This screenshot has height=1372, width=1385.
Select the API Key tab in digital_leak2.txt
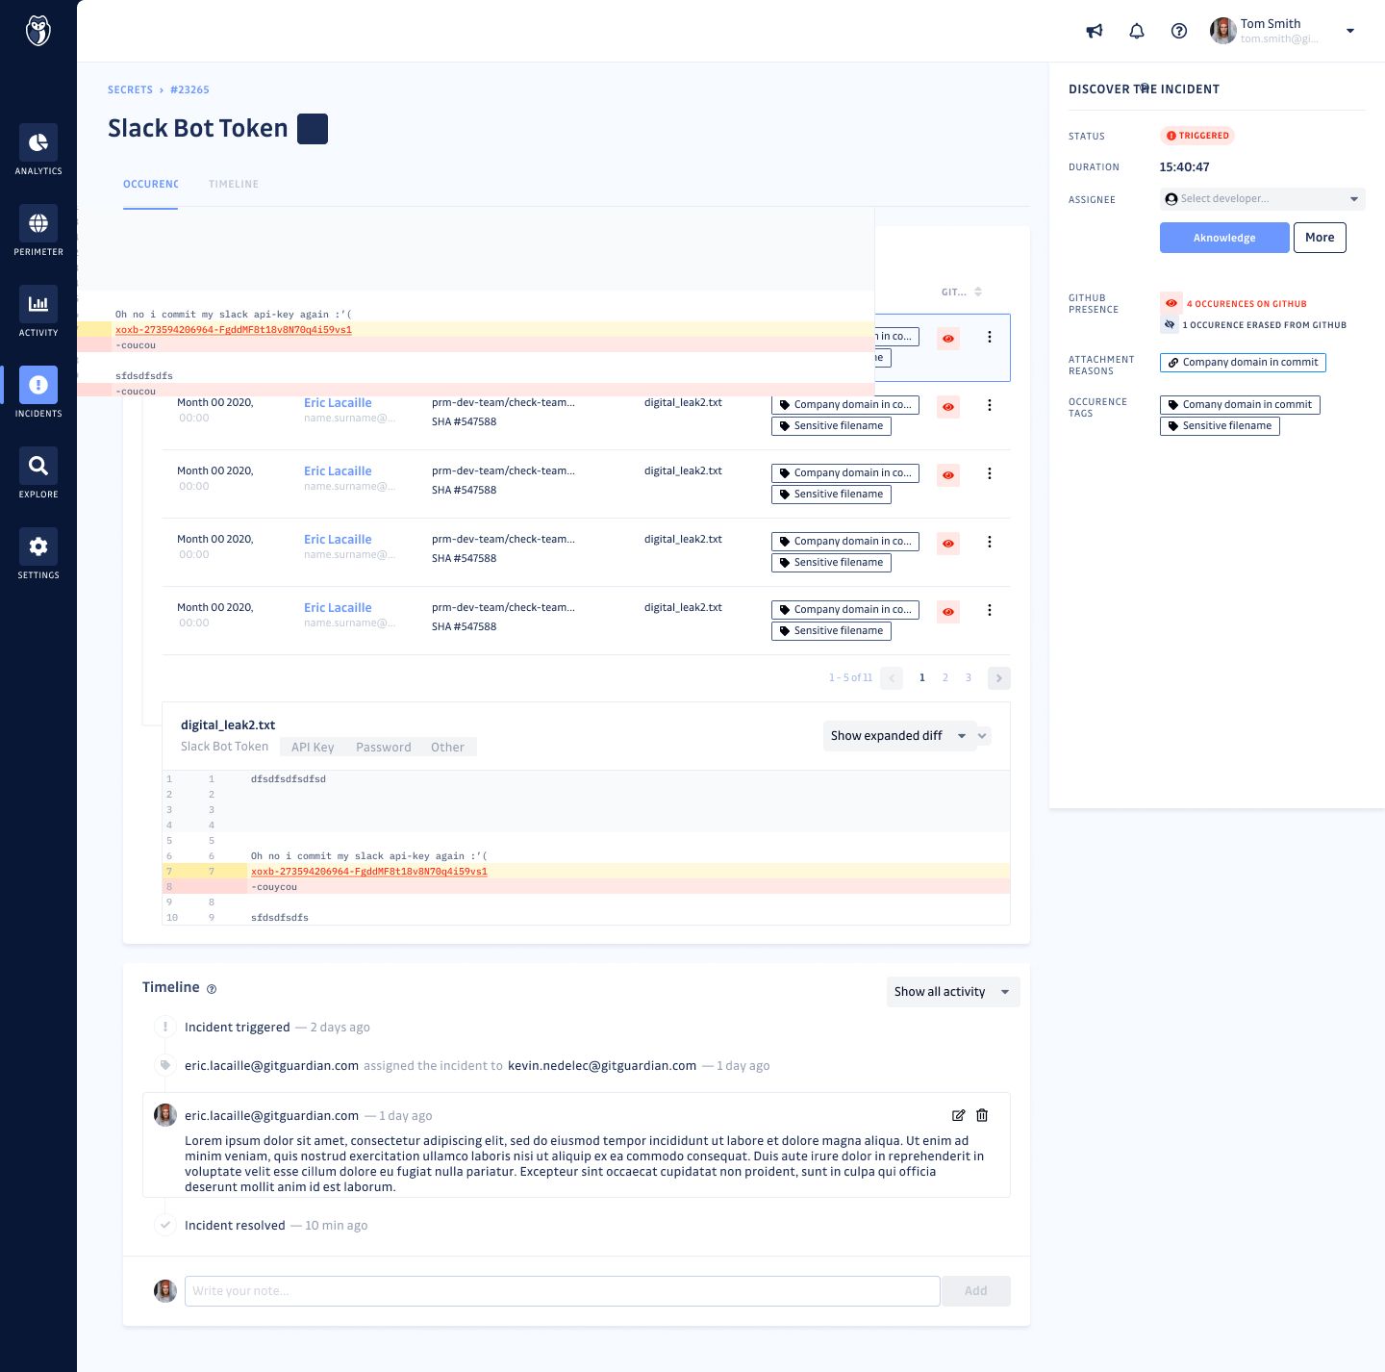pyautogui.click(x=311, y=747)
